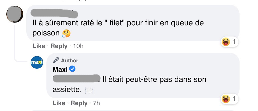Click the Author label text
Viewport: 258px width, 111px height.
70,61
